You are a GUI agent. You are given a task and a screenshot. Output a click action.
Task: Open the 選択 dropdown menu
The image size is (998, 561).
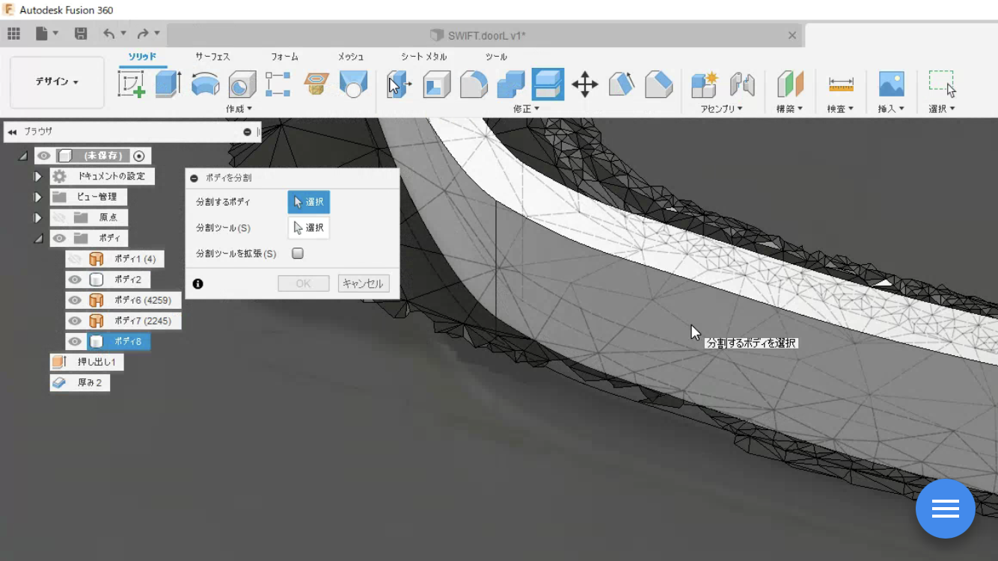click(942, 109)
